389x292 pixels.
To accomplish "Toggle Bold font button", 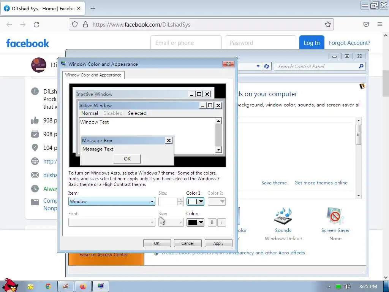I will click(x=212, y=222).
